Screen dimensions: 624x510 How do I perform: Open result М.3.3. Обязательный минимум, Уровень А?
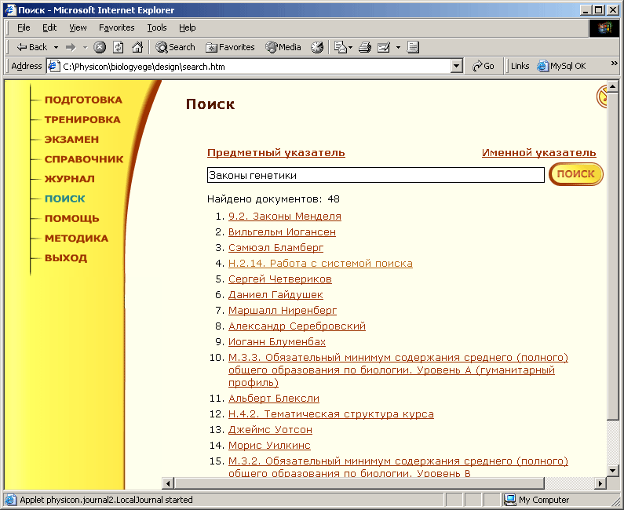pyautogui.click(x=398, y=370)
